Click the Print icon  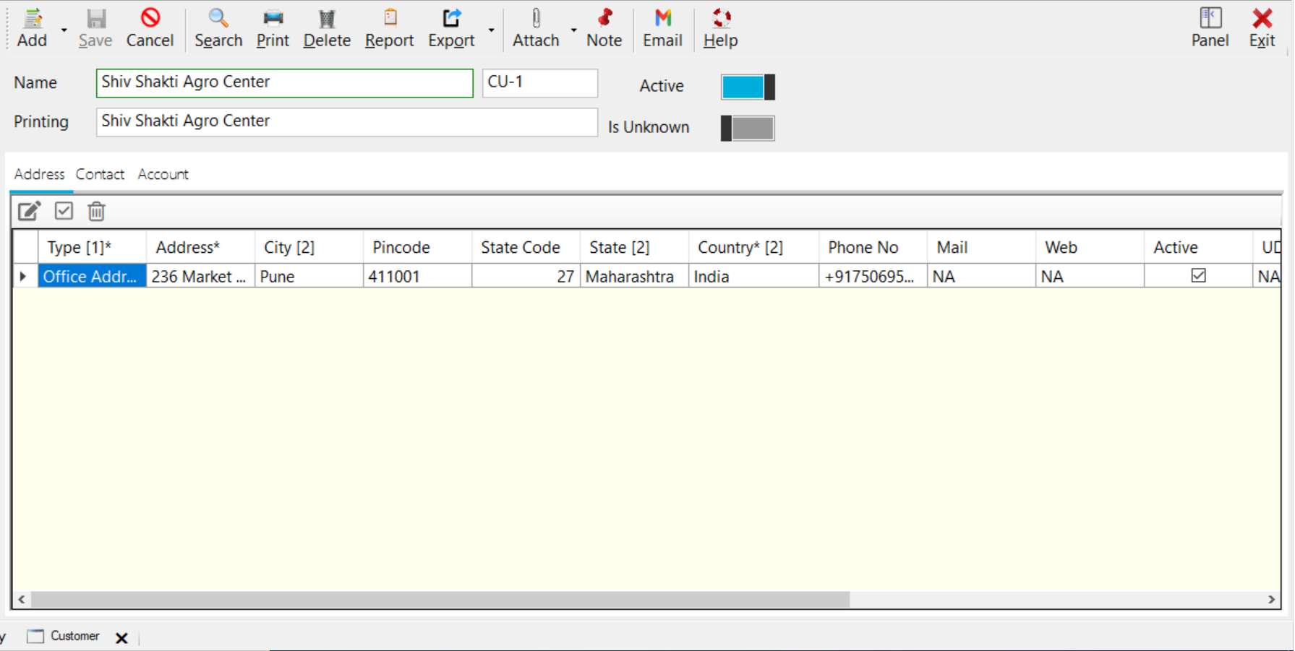click(273, 27)
